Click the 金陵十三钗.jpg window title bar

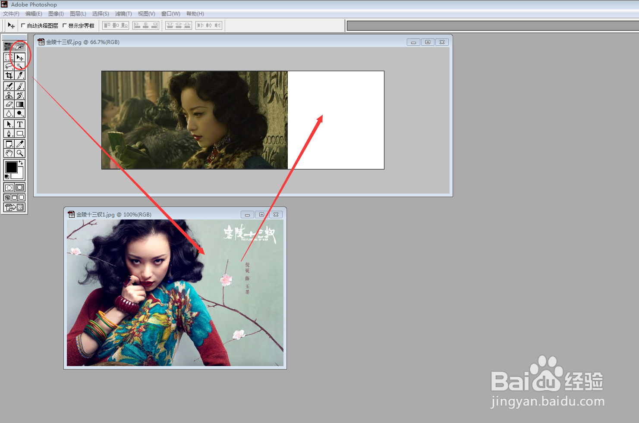[243, 42]
